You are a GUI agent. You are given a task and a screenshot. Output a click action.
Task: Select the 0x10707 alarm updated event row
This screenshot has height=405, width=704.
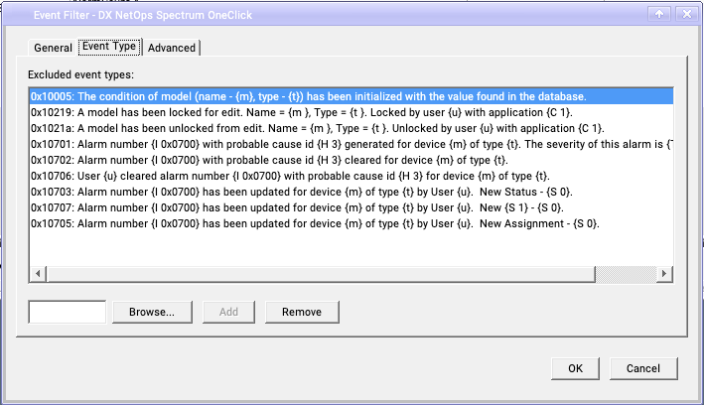[x=352, y=207]
